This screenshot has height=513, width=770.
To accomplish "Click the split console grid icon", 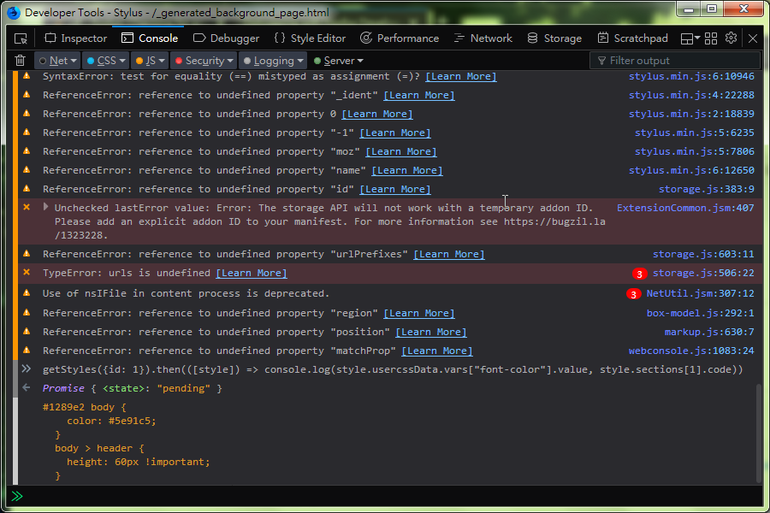I will click(711, 38).
